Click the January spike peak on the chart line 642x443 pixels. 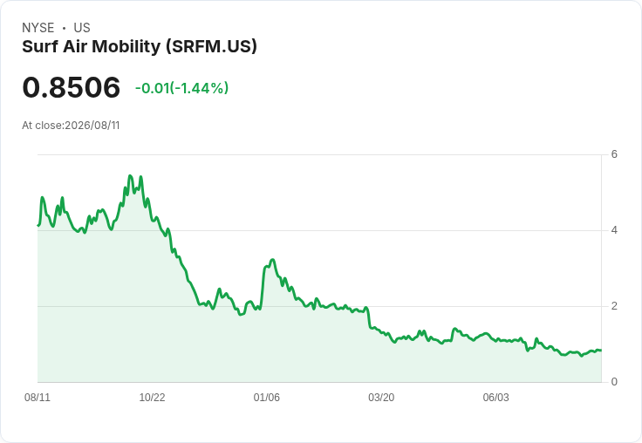272,260
